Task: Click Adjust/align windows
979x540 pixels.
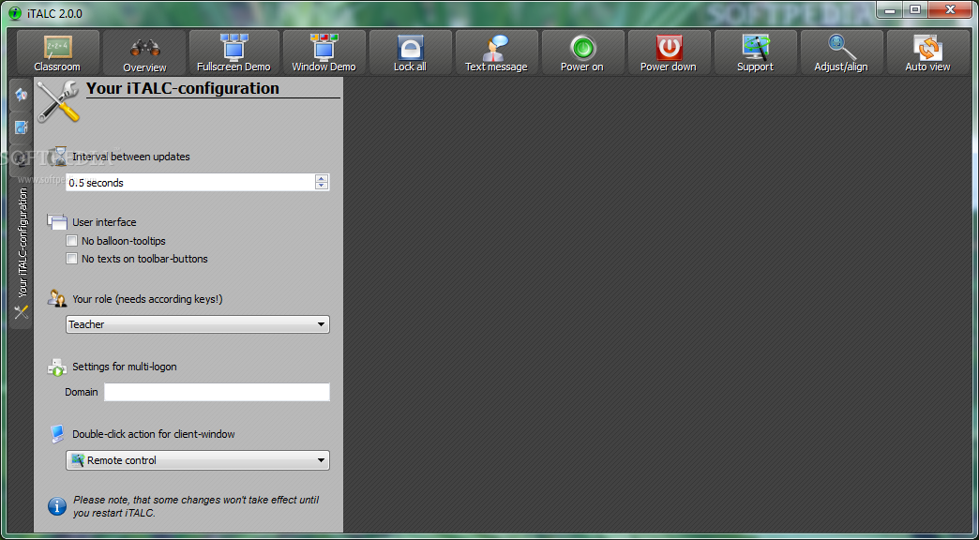Action: [841, 53]
